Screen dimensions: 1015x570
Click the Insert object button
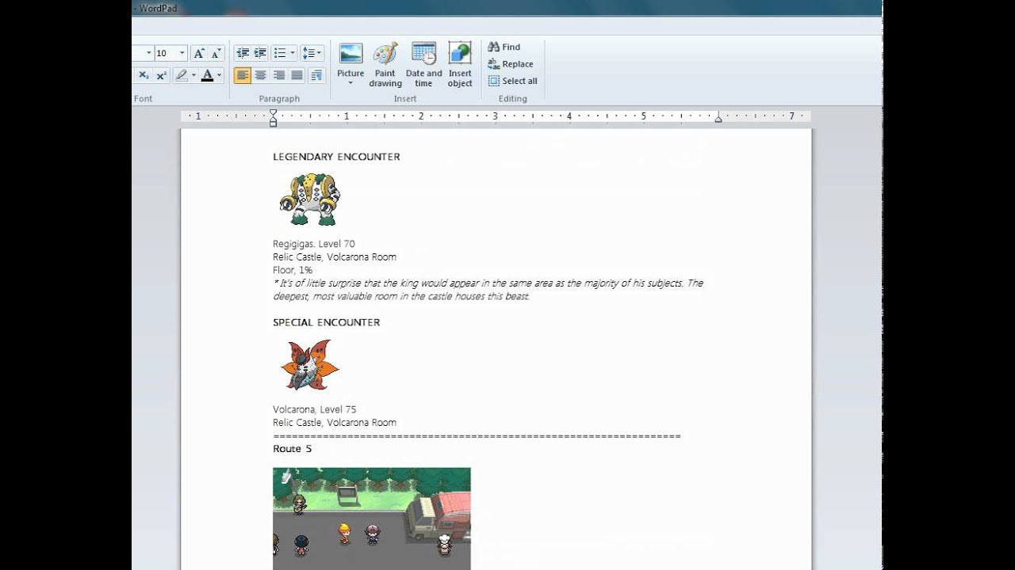point(460,65)
